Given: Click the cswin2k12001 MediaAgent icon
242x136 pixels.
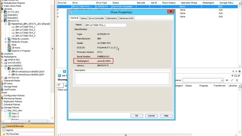Looking at the screenshot, I should click(x=5, y=63).
